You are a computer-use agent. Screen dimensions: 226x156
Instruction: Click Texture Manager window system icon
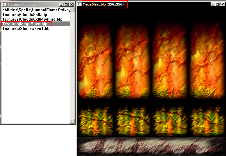pyautogui.click(x=4, y=5)
